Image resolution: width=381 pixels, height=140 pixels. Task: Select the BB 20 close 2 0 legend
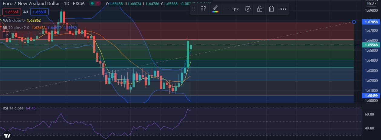[x=16, y=28]
